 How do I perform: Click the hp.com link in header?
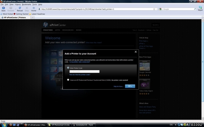(x=156, y=25)
